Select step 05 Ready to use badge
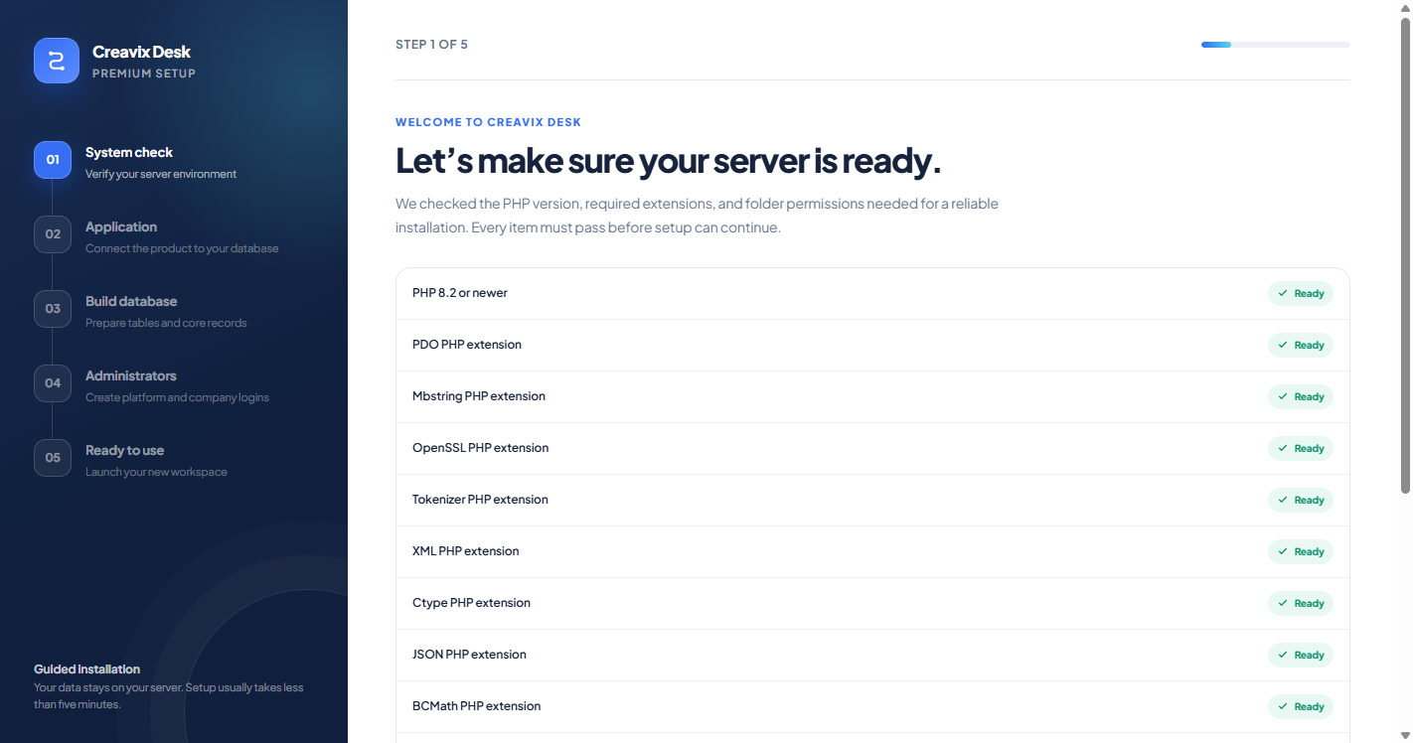The height and width of the screenshot is (743, 1413). pos(53,457)
